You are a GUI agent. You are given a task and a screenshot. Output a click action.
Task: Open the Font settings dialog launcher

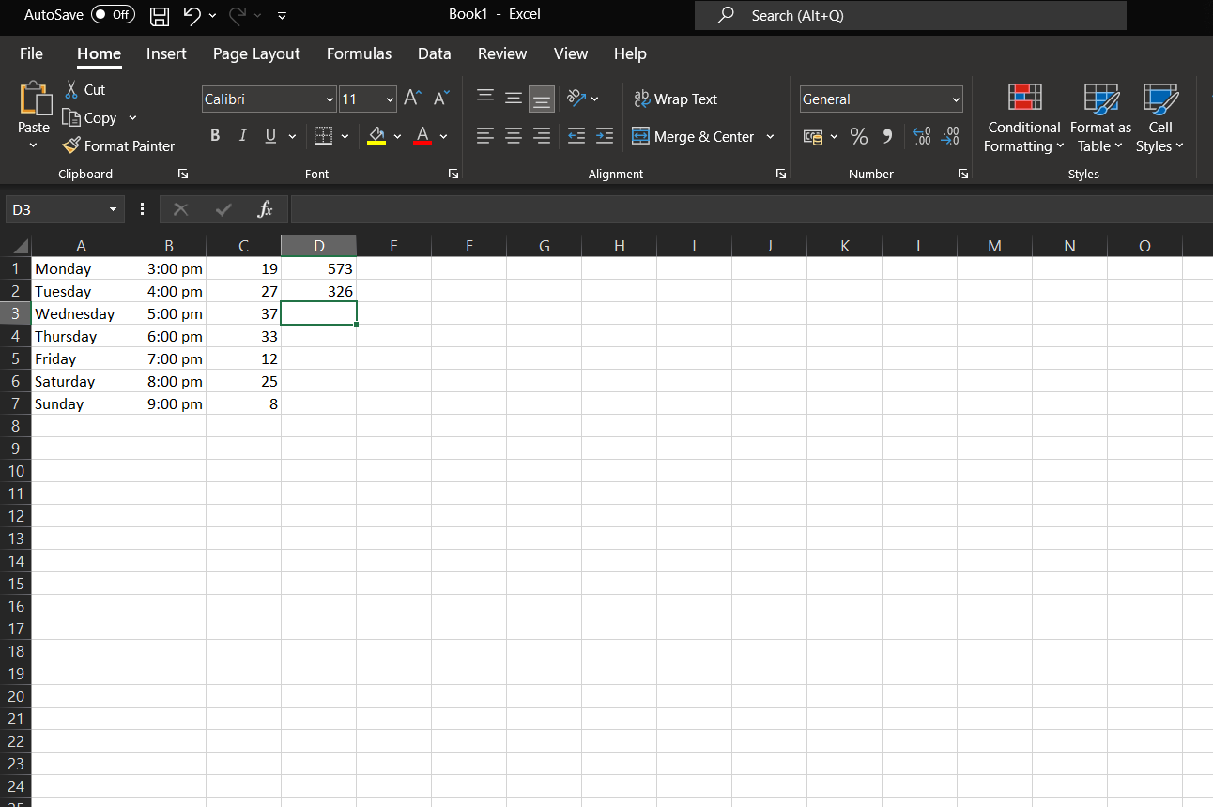click(453, 174)
